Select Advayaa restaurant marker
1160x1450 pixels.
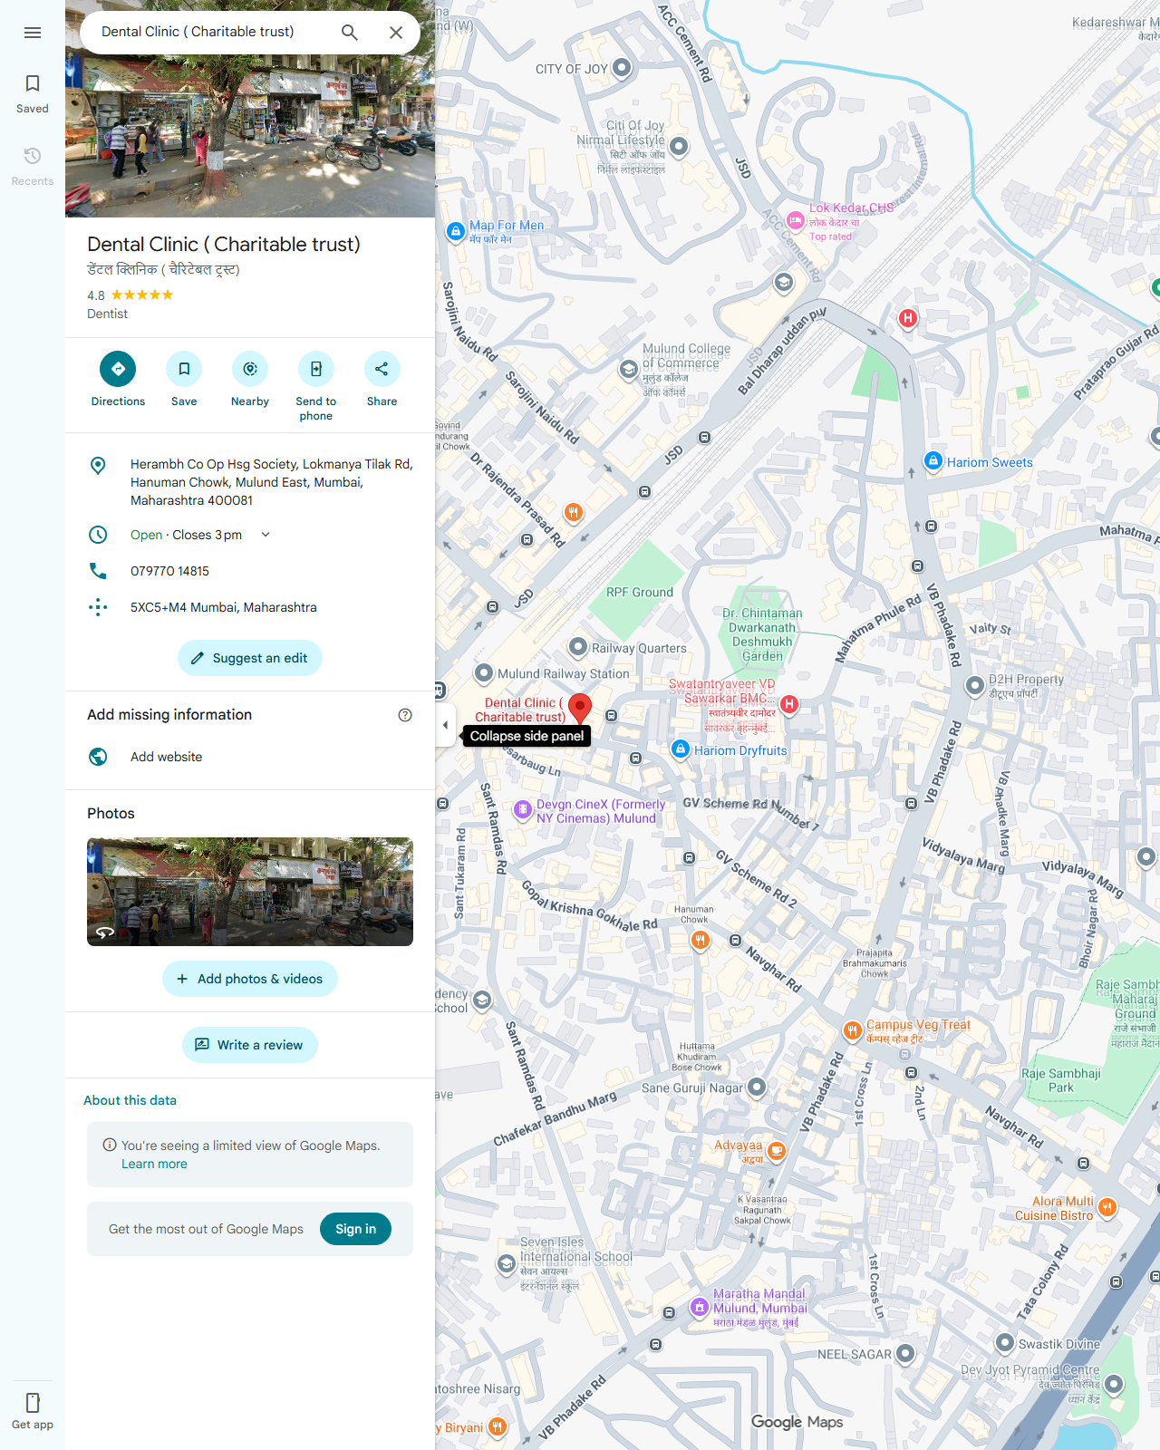coord(777,1151)
